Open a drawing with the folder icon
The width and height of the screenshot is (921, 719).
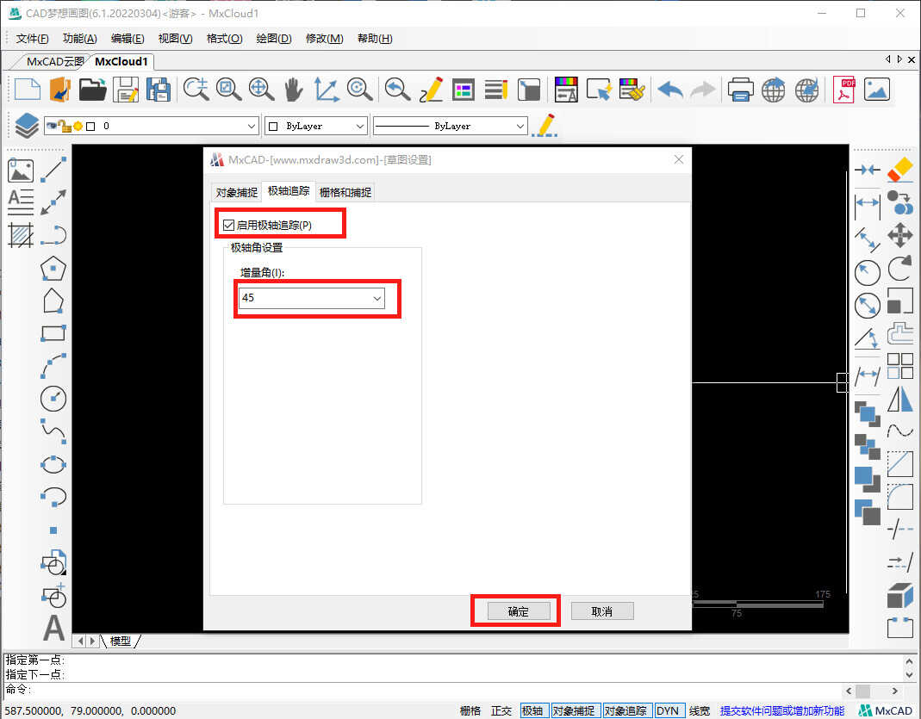[x=92, y=90]
